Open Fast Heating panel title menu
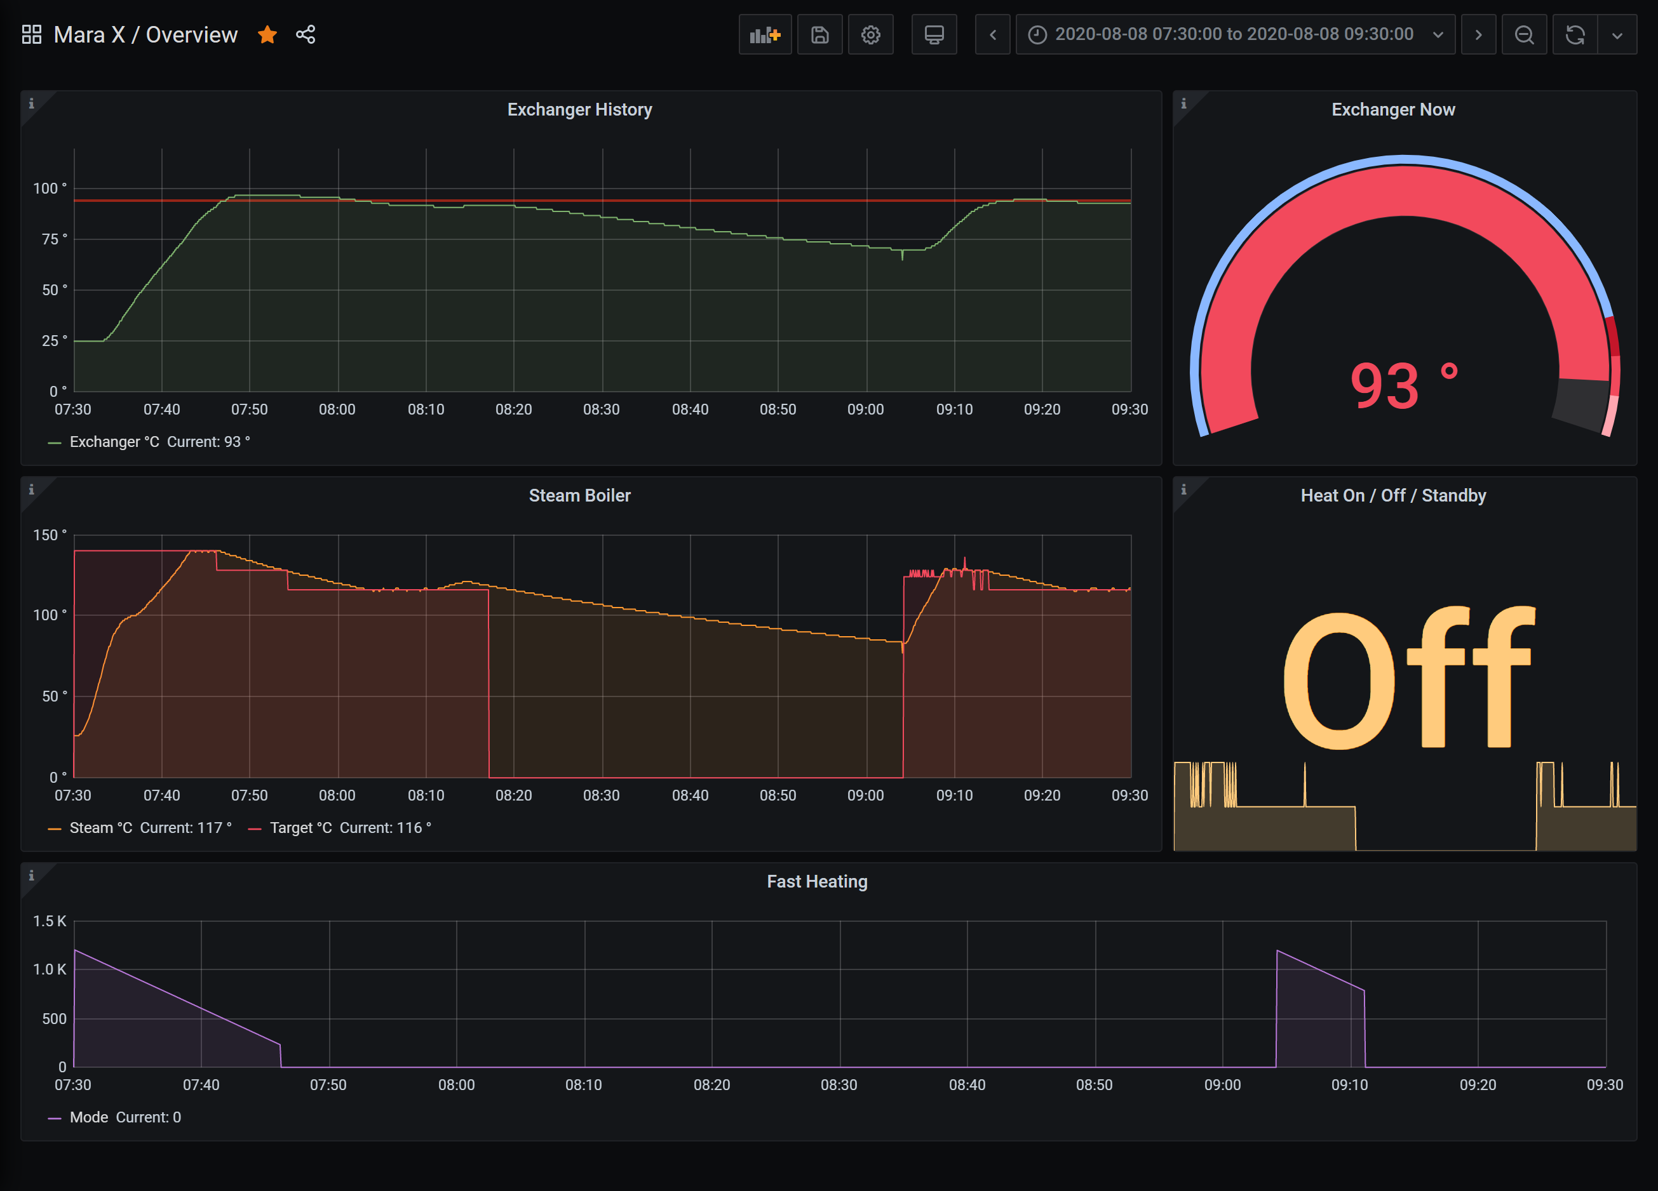Screen dimensions: 1658x1191 pos(816,881)
